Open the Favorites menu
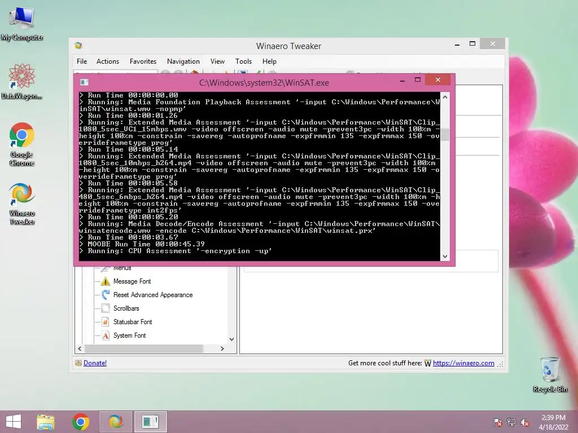Viewport: 578px width, 433px height. [x=143, y=61]
